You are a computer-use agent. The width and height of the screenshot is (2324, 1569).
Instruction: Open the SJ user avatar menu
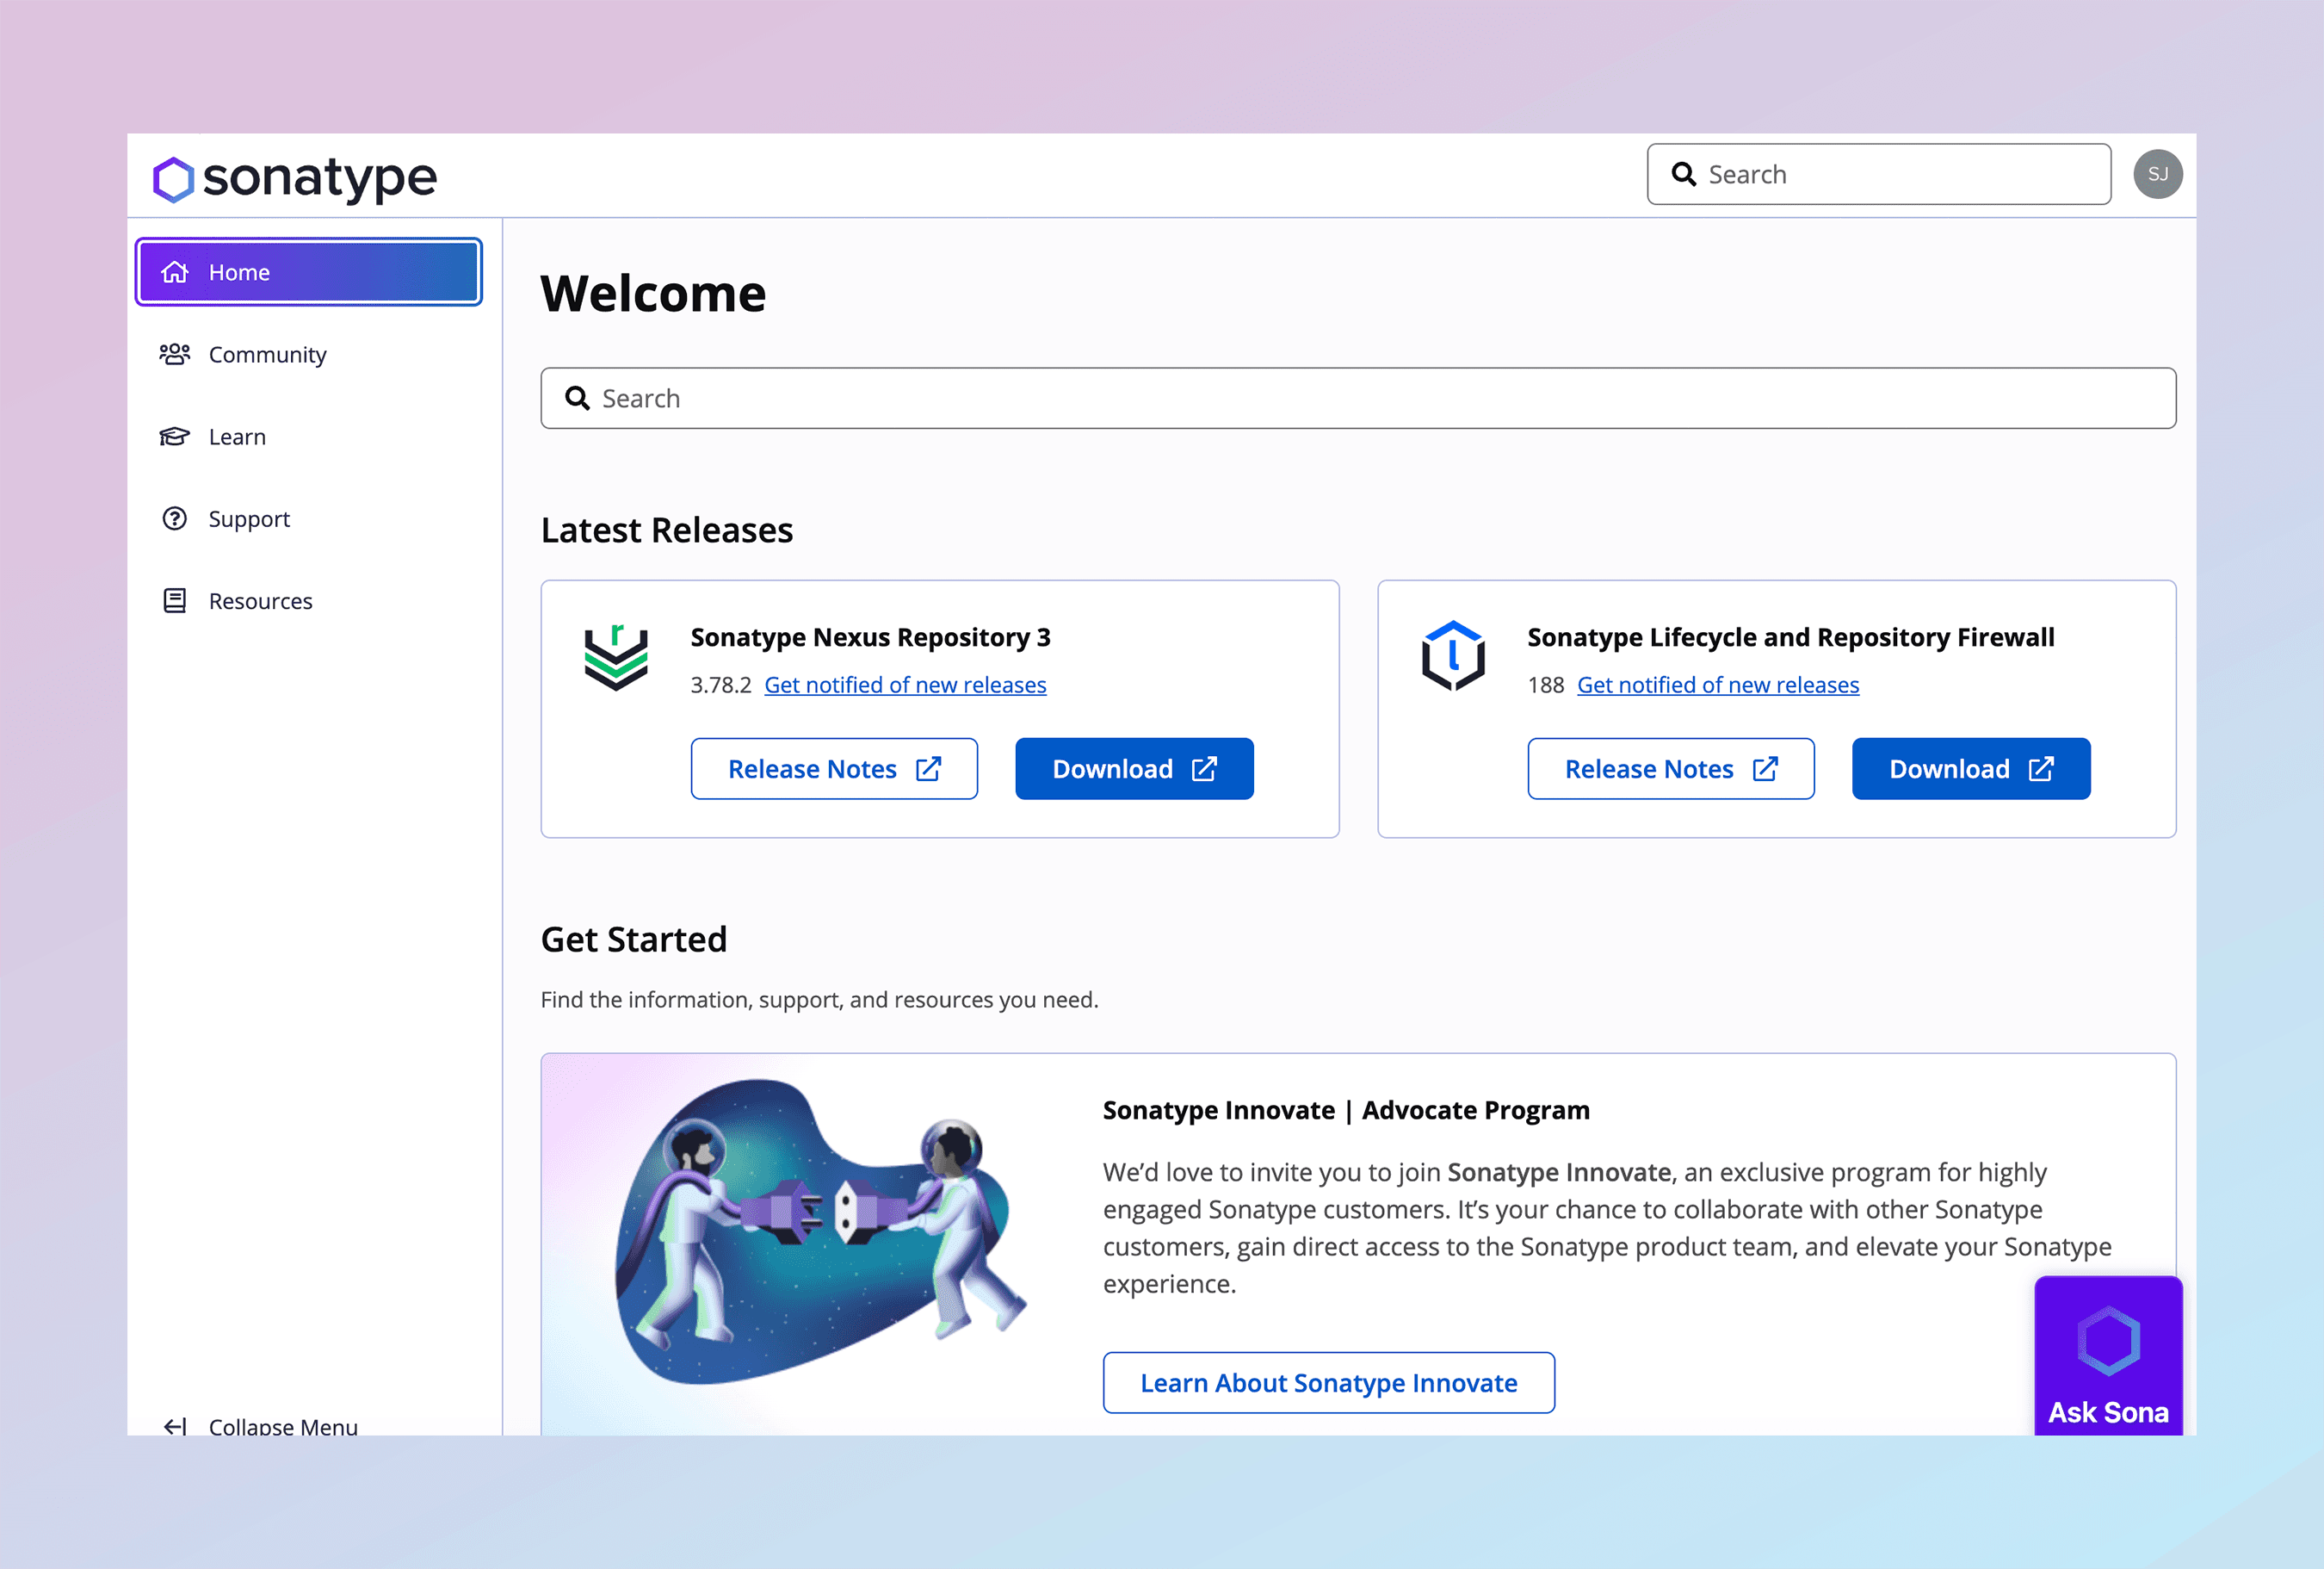[2157, 174]
